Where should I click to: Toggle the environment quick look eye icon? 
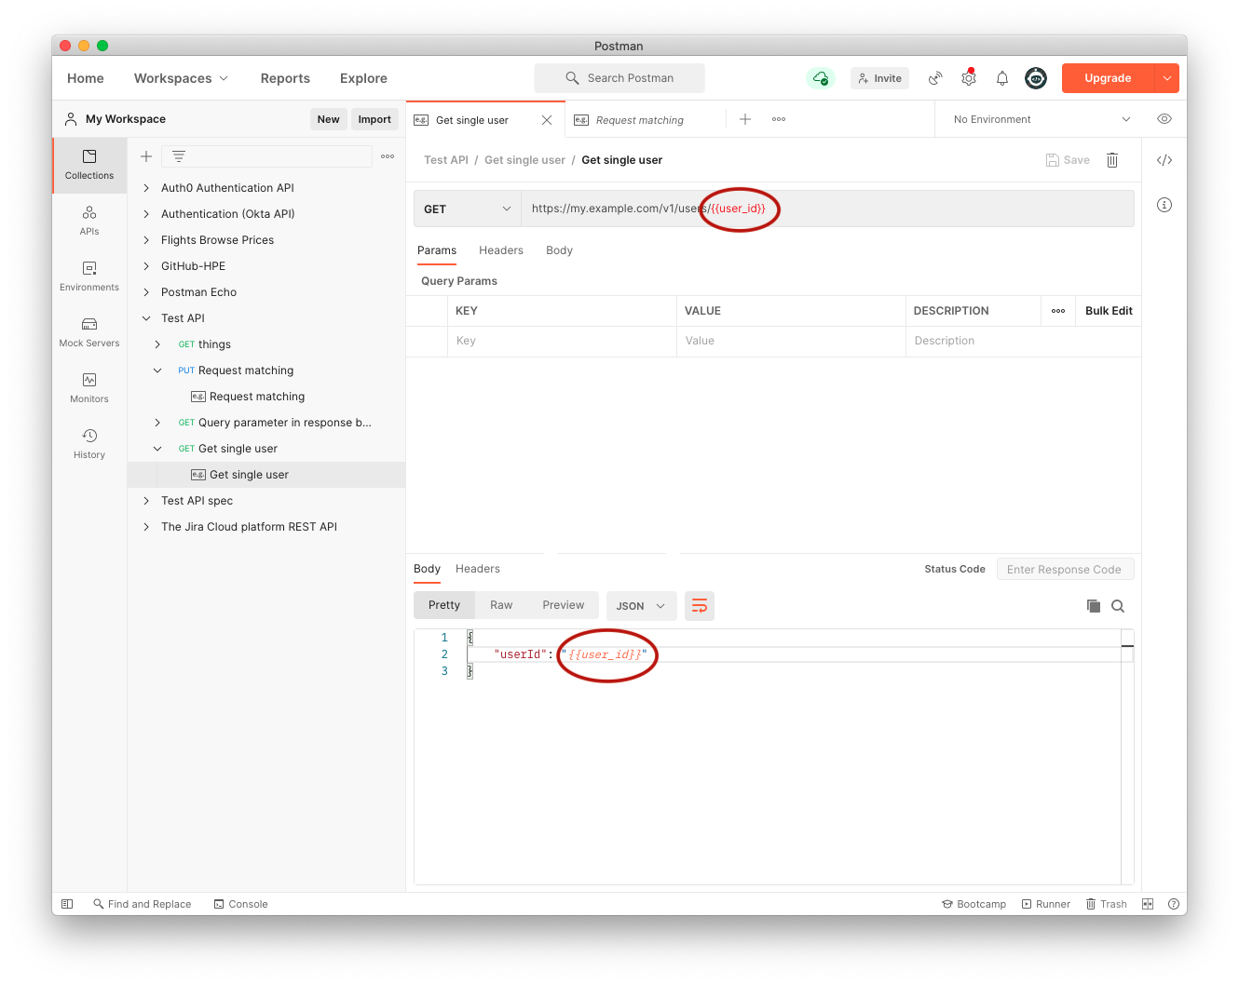click(1164, 119)
